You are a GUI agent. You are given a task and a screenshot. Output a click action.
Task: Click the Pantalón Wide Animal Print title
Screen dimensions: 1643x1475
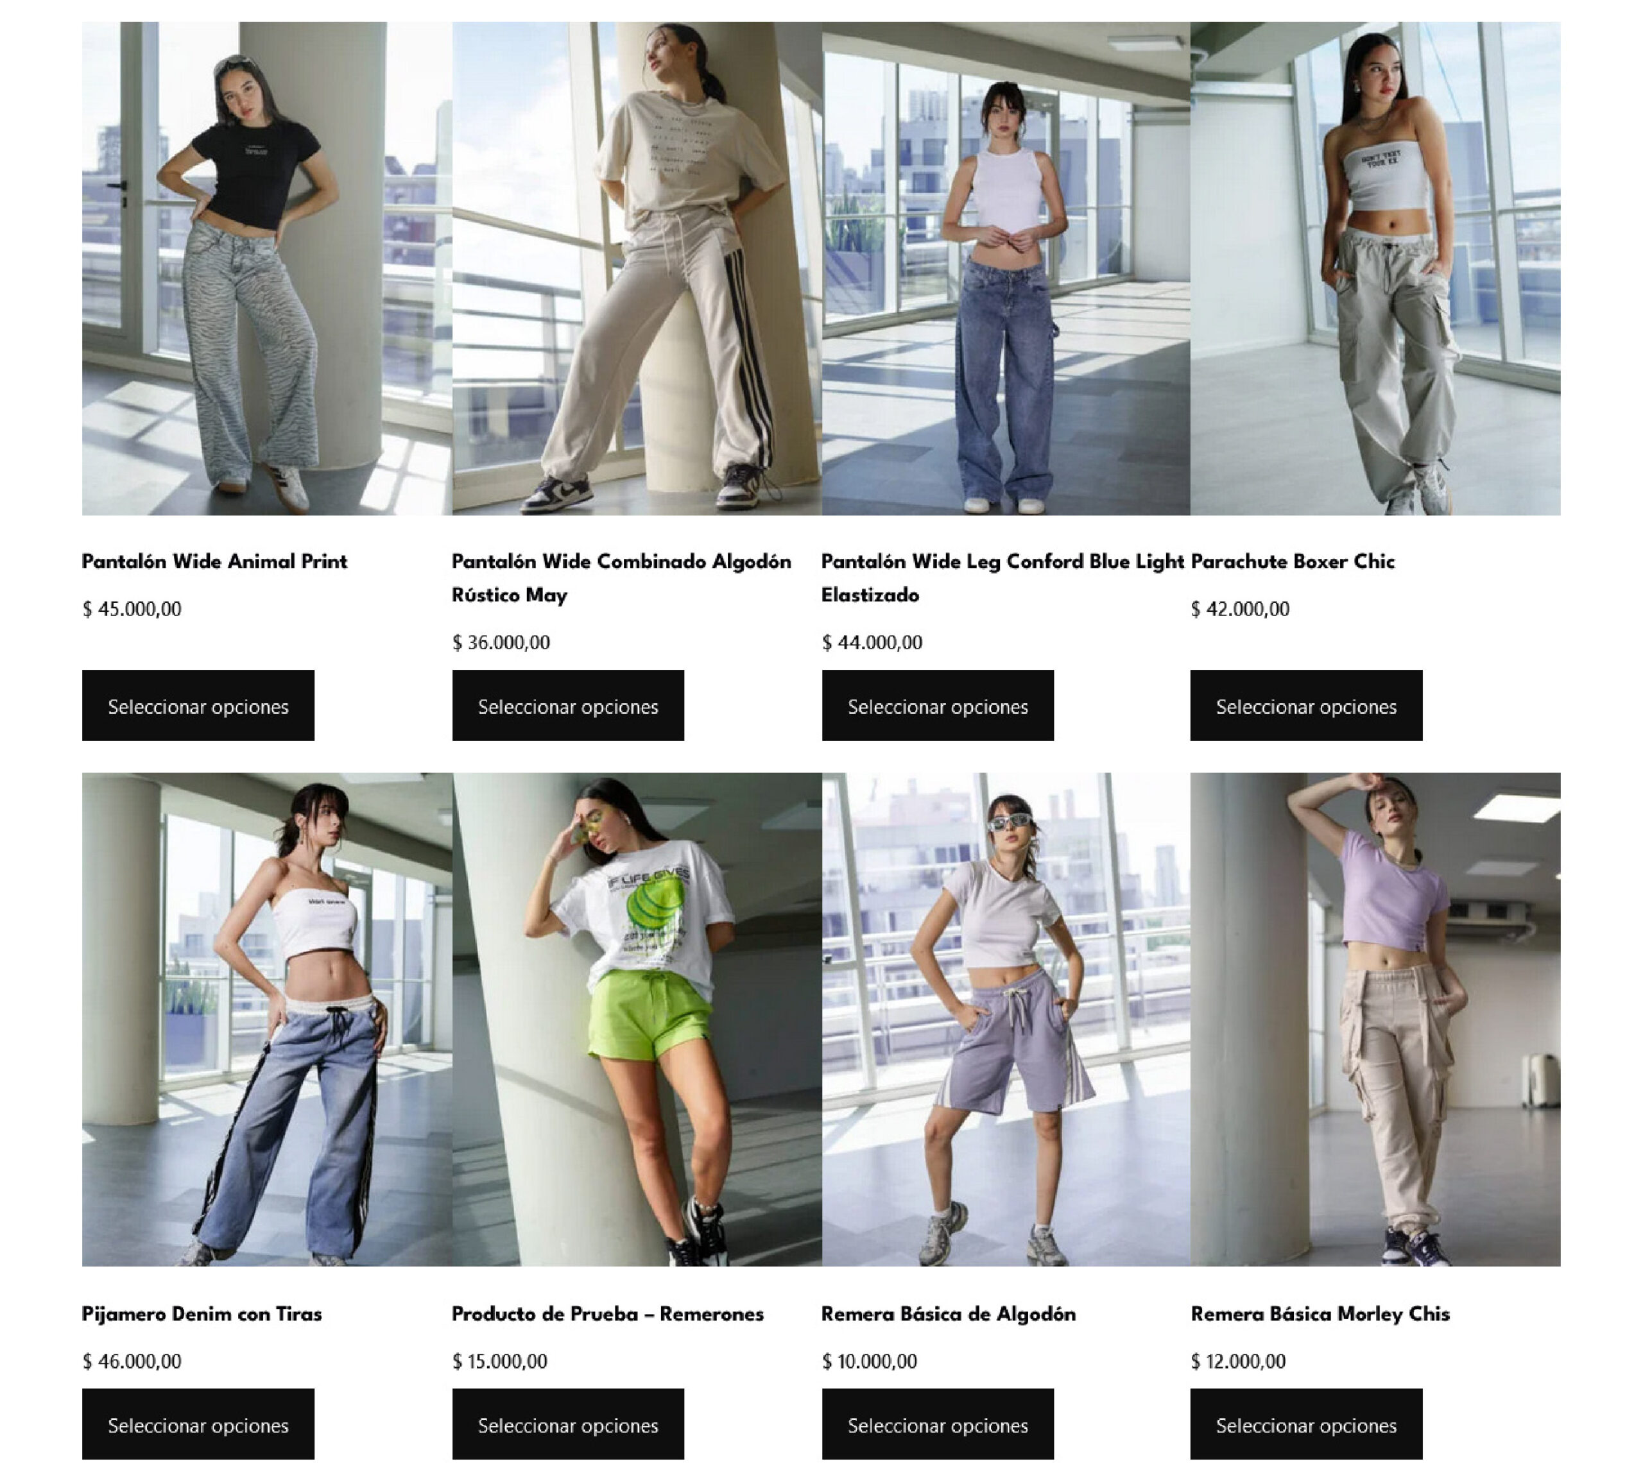coord(214,561)
